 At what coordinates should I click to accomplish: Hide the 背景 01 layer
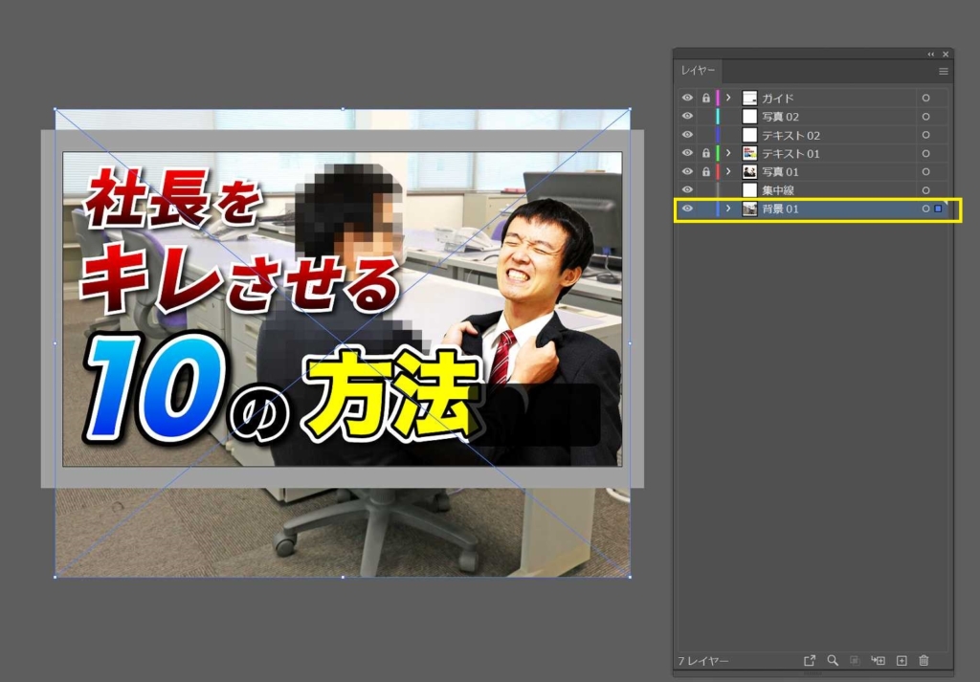[x=687, y=208]
